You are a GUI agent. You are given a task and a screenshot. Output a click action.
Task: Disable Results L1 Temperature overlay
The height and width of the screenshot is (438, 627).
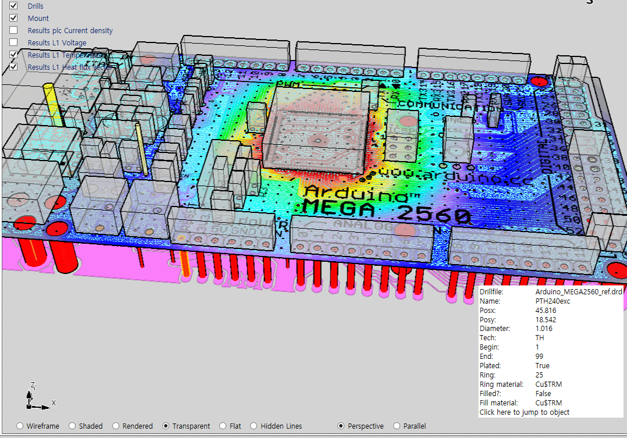(13, 55)
